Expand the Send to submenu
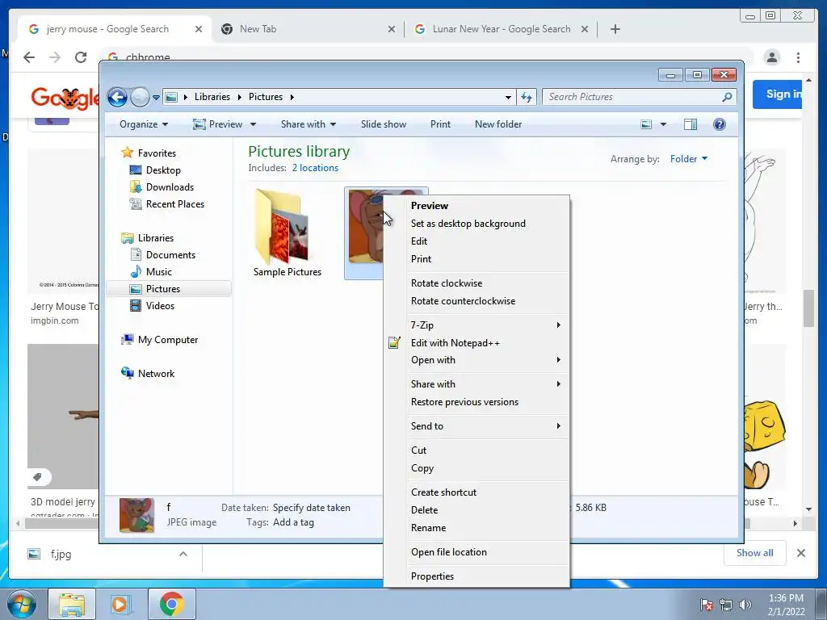The width and height of the screenshot is (827, 620). pyautogui.click(x=485, y=426)
